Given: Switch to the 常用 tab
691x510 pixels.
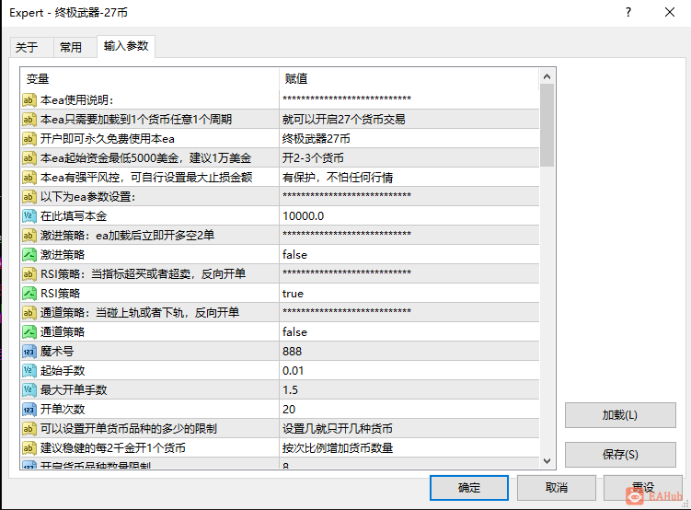Looking at the screenshot, I should [71, 47].
